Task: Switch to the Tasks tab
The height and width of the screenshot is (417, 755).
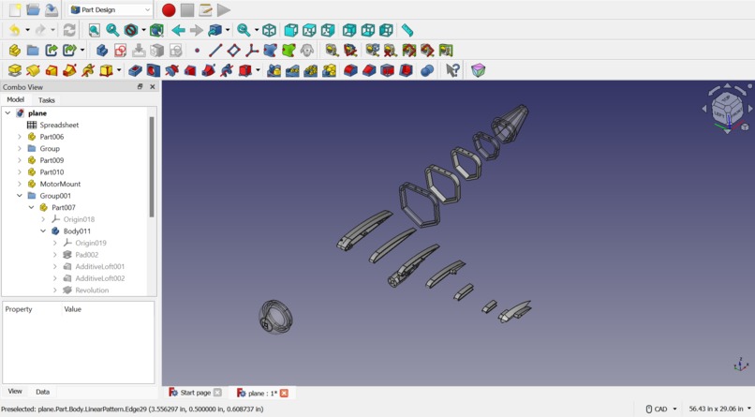Action: click(46, 100)
